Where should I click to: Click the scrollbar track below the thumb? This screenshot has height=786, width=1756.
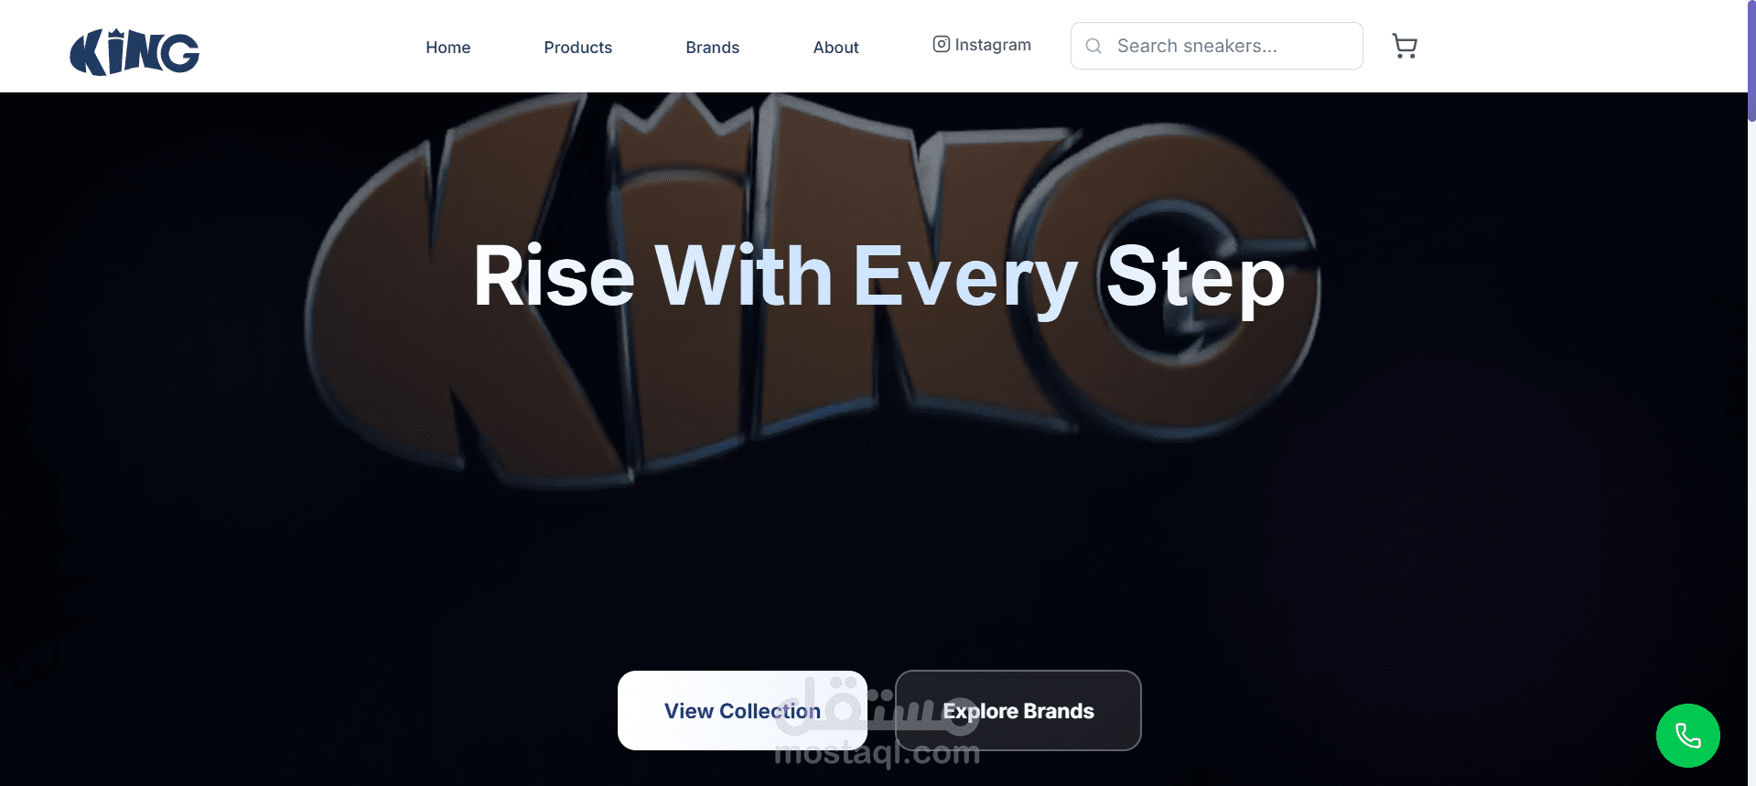(1751, 458)
